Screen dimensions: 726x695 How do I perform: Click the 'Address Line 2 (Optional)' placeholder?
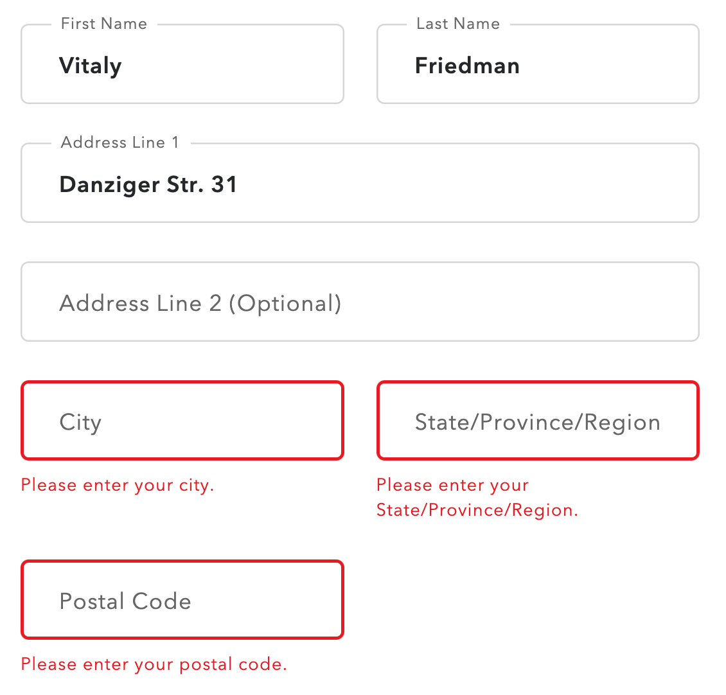coord(200,303)
